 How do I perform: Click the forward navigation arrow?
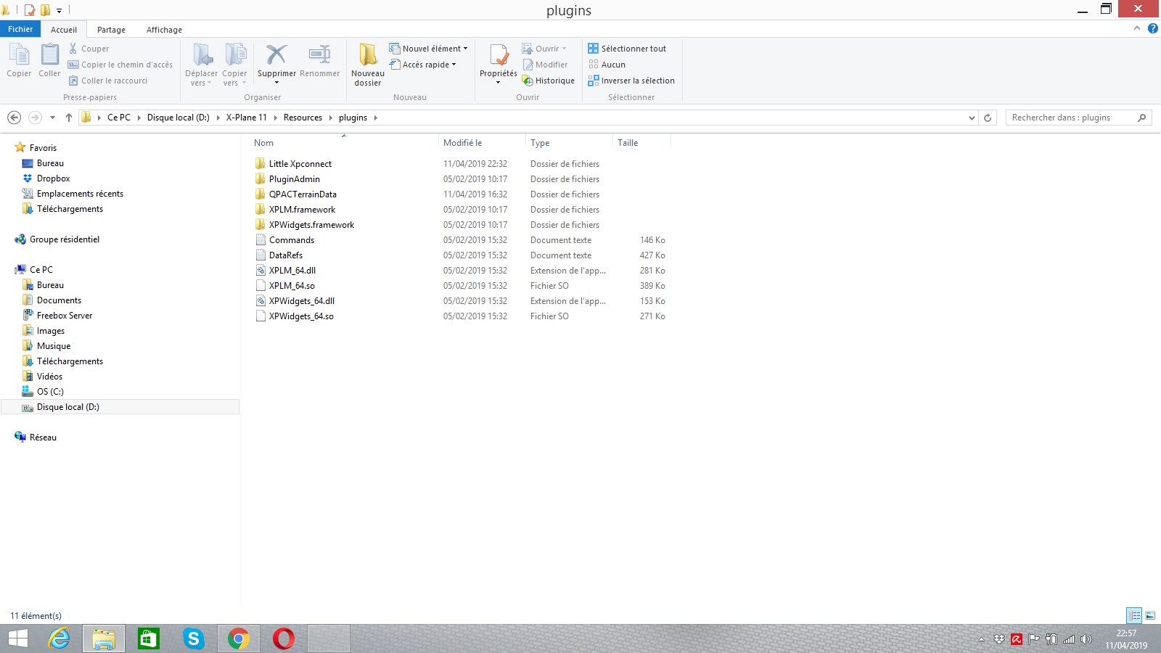tap(34, 118)
